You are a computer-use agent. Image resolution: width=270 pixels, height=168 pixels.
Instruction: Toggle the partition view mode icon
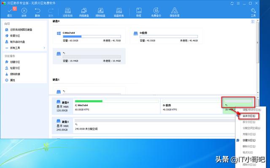(253, 22)
